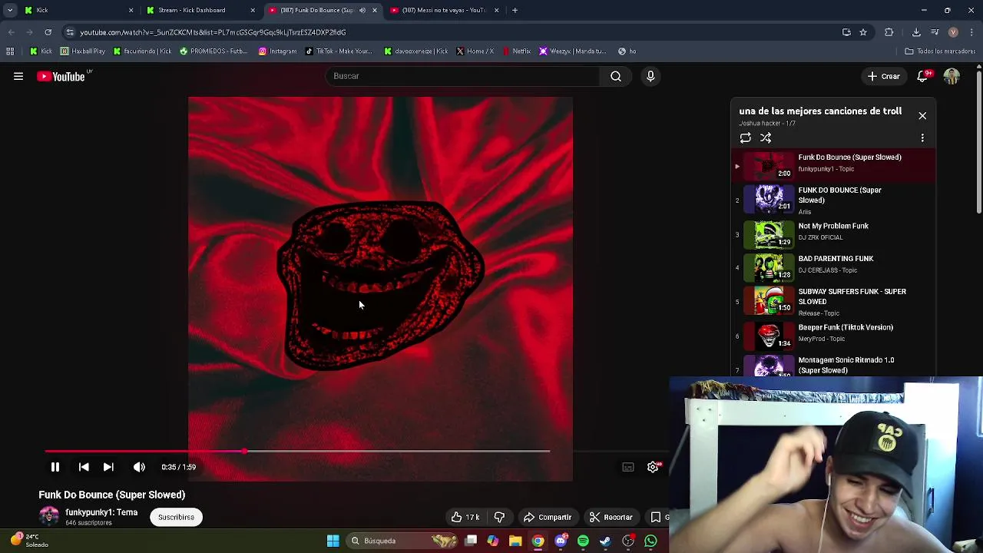Open the tab search dropdown arrow
Image resolution: width=983 pixels, height=553 pixels.
click(10, 10)
